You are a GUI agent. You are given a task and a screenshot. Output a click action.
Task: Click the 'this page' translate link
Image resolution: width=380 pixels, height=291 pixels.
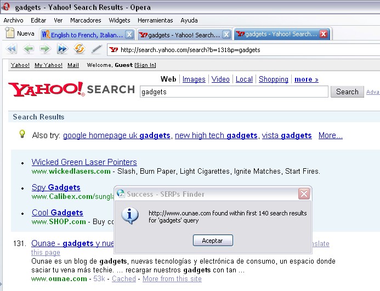pyautogui.click(x=46, y=252)
